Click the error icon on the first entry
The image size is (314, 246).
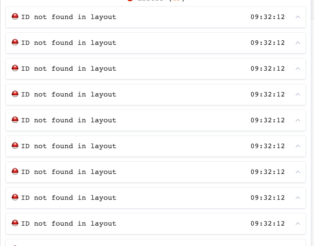tap(15, 17)
